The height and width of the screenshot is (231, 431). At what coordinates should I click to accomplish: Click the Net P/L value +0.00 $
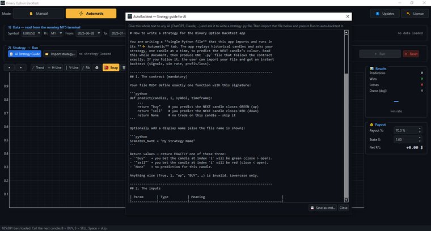coord(415,148)
